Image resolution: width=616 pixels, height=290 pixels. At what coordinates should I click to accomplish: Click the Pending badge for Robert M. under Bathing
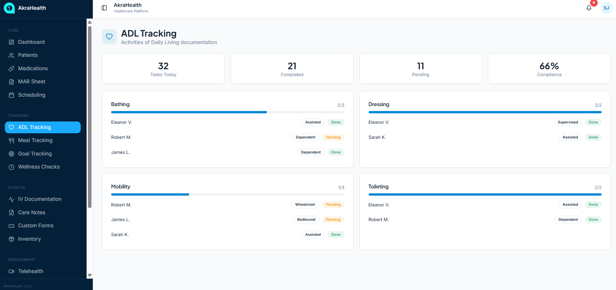(x=333, y=137)
